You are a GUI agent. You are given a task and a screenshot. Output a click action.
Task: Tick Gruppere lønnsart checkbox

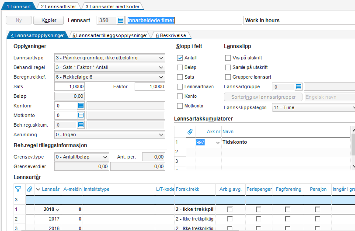(x=228, y=77)
